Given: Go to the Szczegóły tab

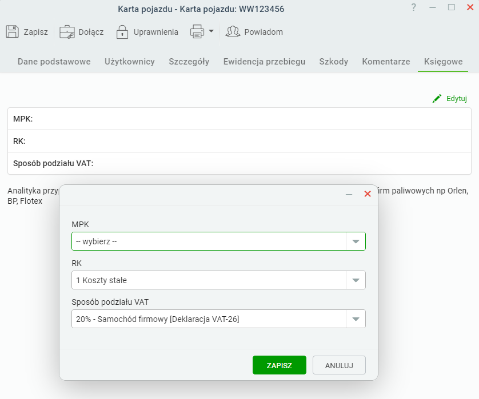Looking at the screenshot, I should pos(189,62).
